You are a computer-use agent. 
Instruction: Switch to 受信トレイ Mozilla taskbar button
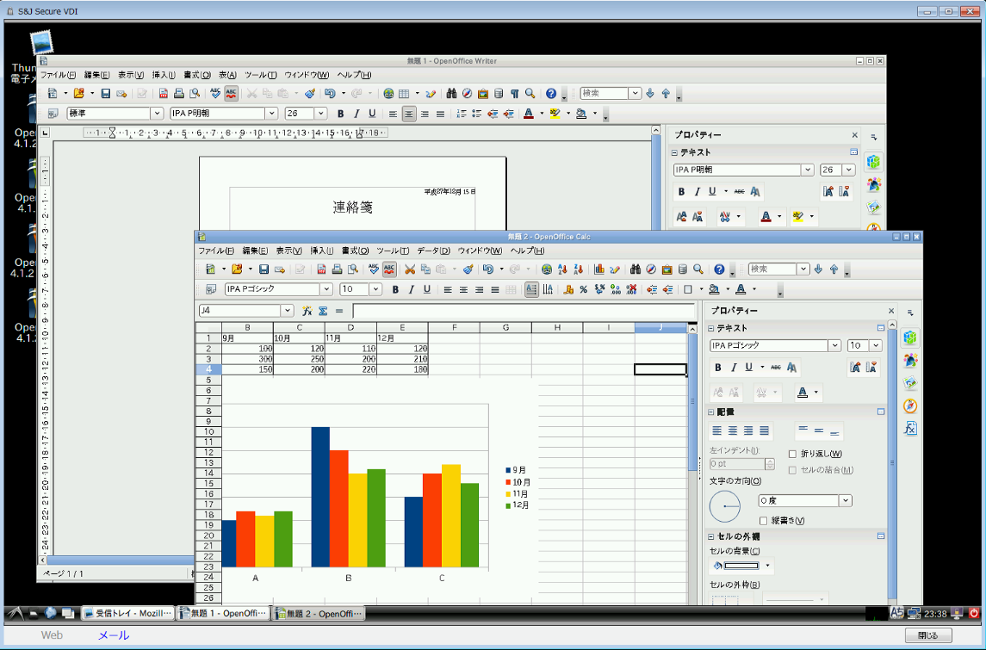pyautogui.click(x=127, y=614)
